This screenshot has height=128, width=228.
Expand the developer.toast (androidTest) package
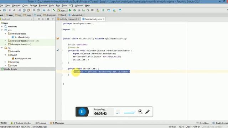tap(5, 41)
